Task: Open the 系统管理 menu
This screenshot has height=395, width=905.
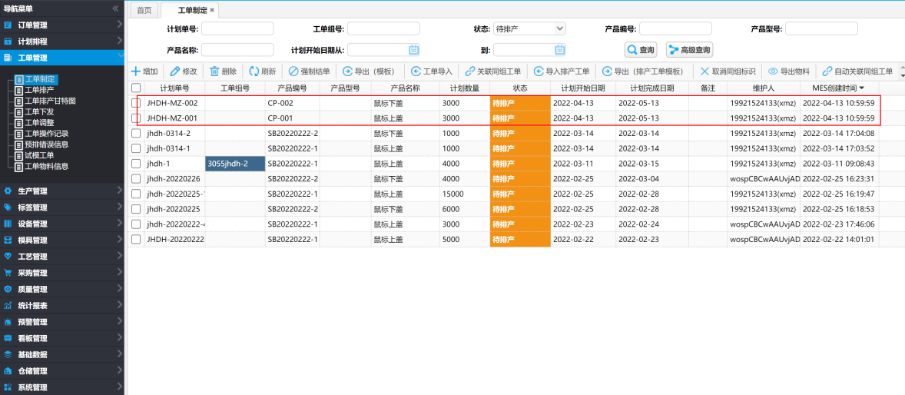Action: tap(62, 387)
